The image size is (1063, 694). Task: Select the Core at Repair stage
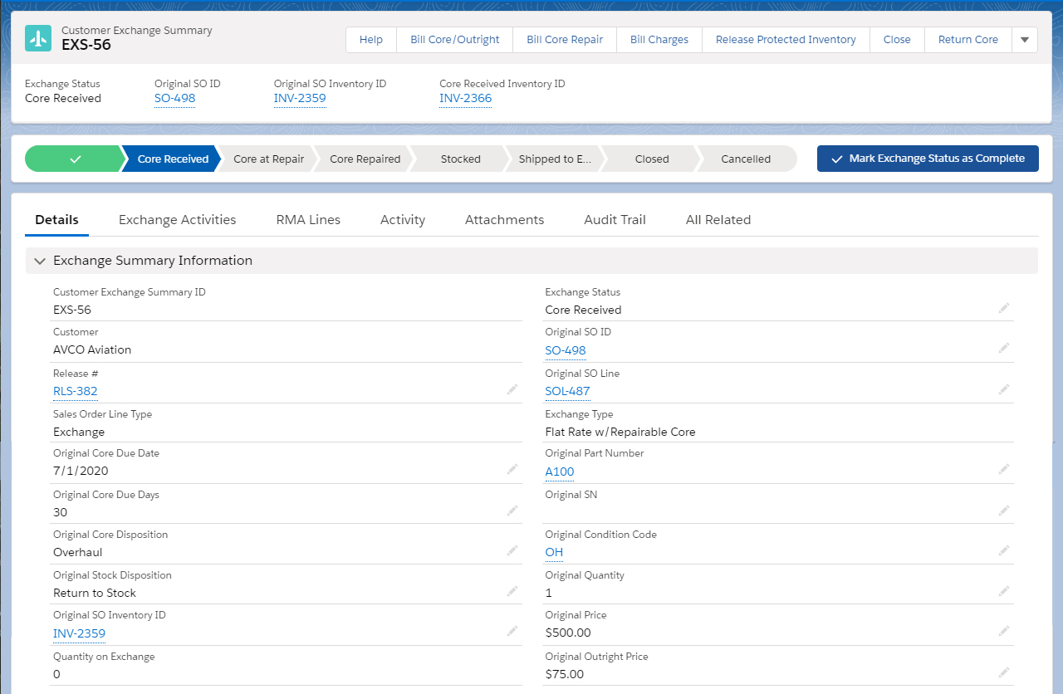(x=267, y=159)
